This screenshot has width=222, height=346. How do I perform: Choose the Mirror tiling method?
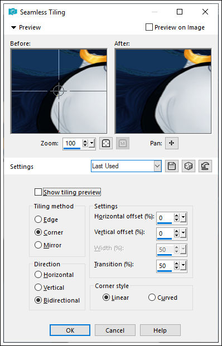(x=38, y=245)
